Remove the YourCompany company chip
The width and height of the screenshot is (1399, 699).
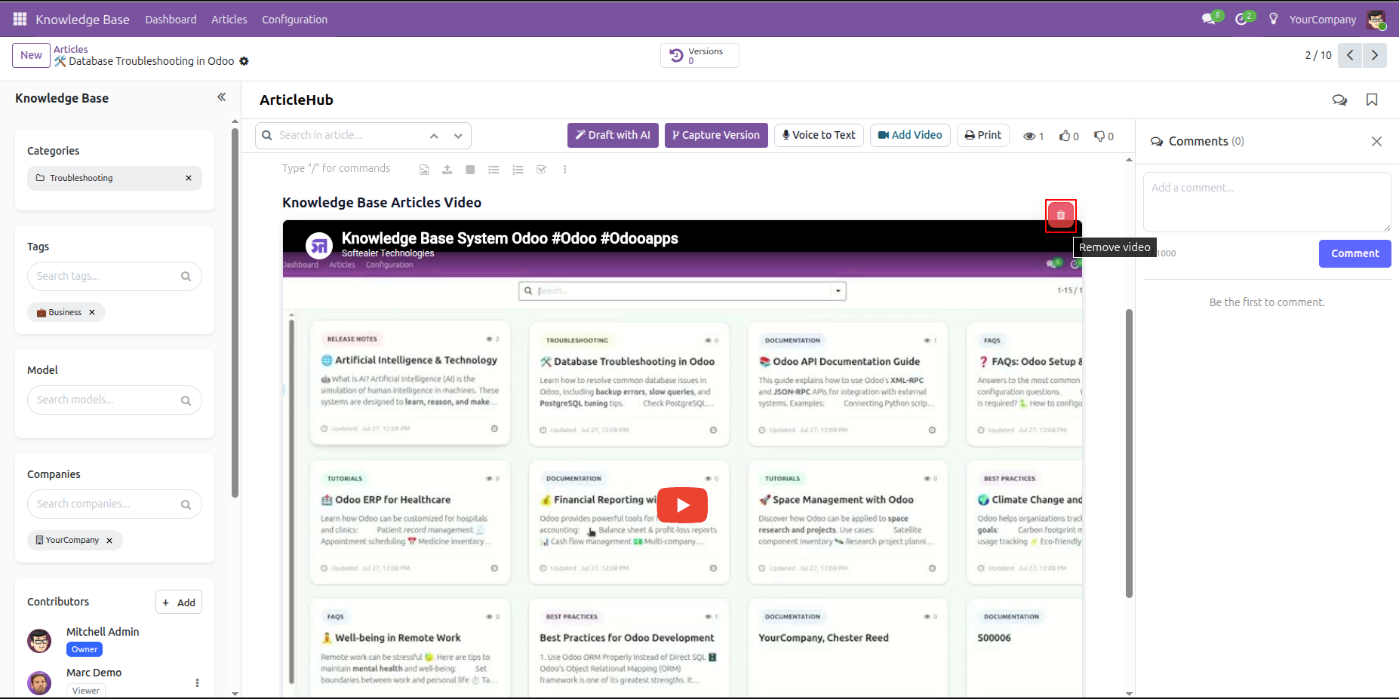click(109, 541)
